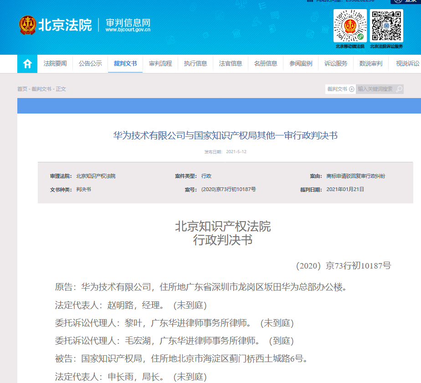Click the case type value 行政
This screenshot has width=421, height=383.
(x=206, y=176)
